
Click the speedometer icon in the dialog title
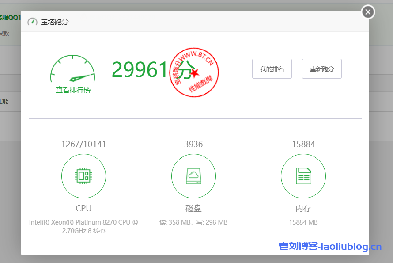[32, 22]
